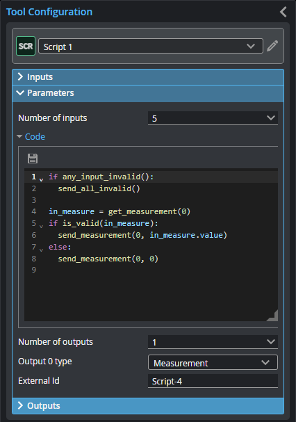Expand the Inputs section

tap(148, 77)
